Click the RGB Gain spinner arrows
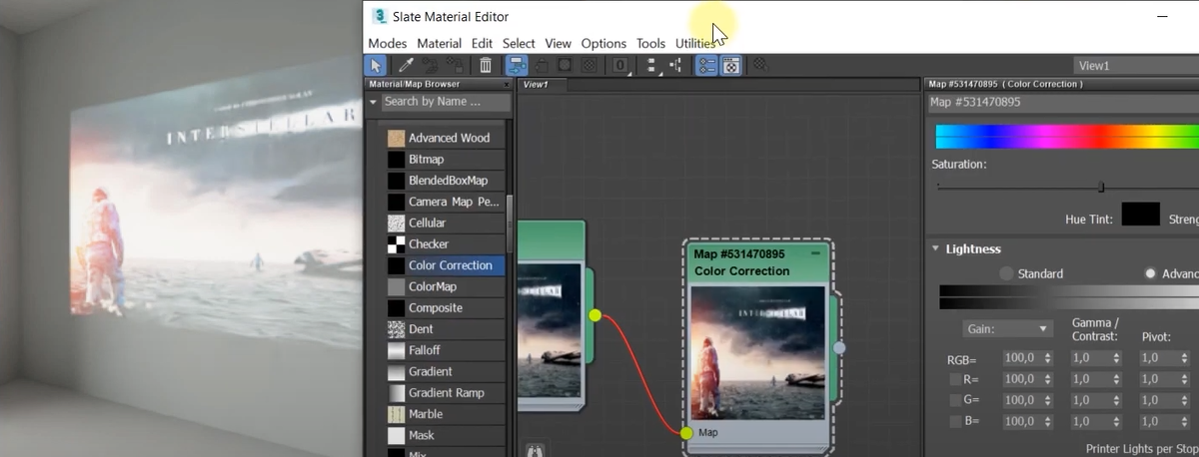Image resolution: width=1199 pixels, height=457 pixels. [1047, 358]
